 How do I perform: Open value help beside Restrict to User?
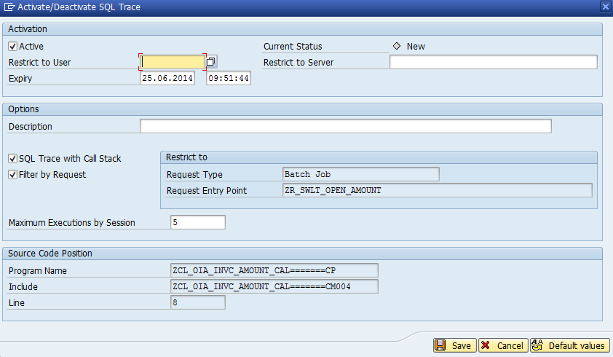coord(211,61)
